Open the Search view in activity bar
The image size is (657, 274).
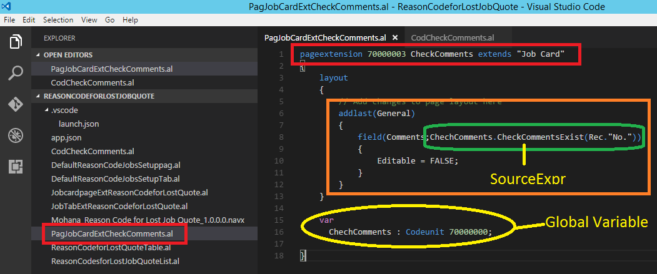coord(16,72)
